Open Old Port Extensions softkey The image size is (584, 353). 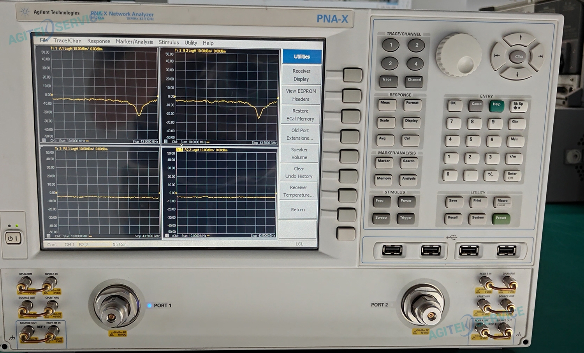click(x=300, y=134)
